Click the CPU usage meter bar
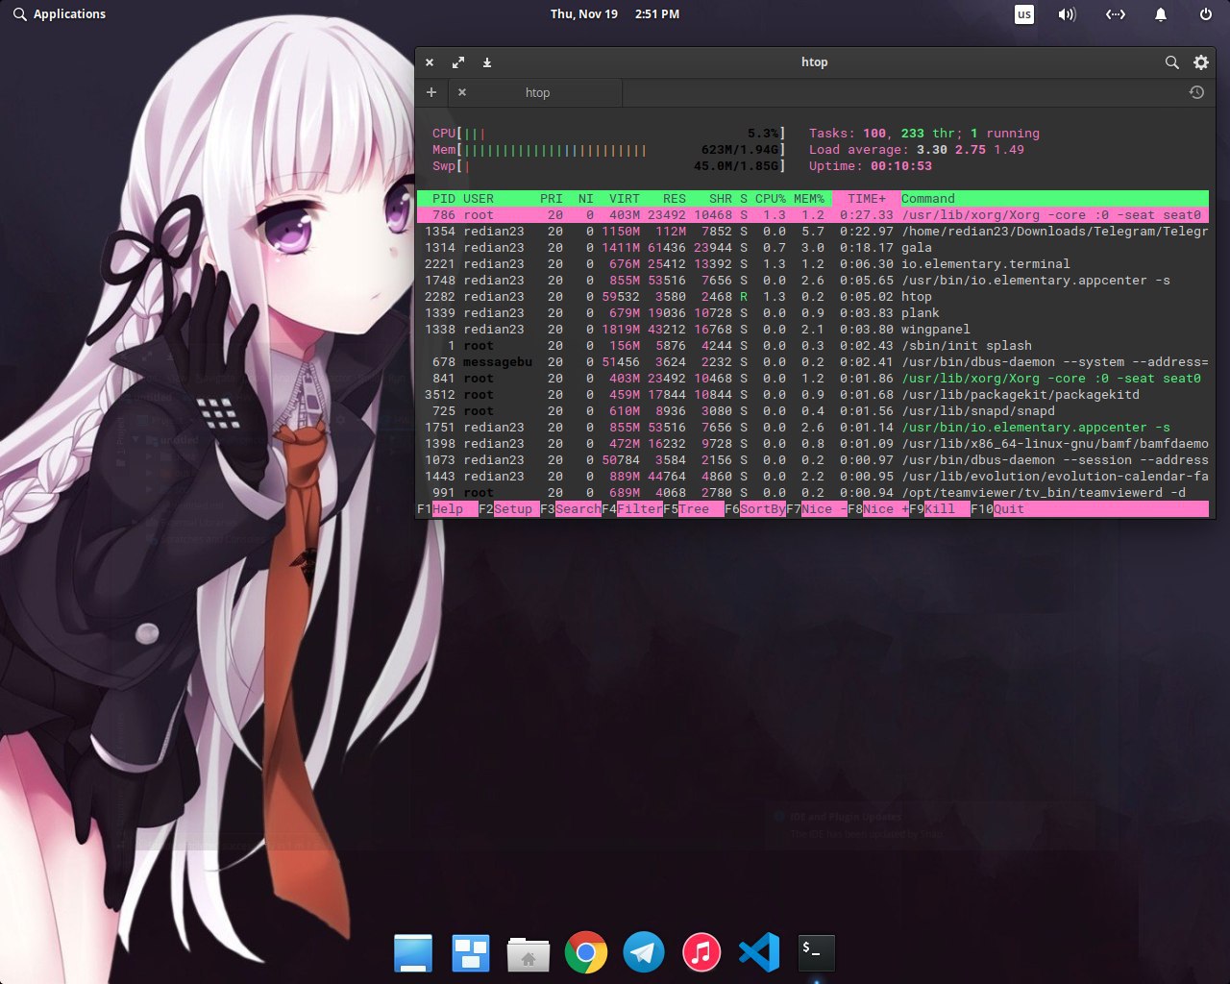 (x=609, y=134)
